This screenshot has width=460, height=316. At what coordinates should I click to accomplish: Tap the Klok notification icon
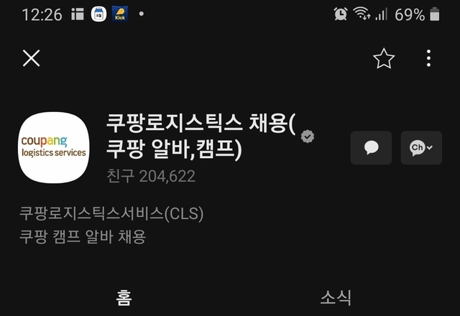pos(120,14)
